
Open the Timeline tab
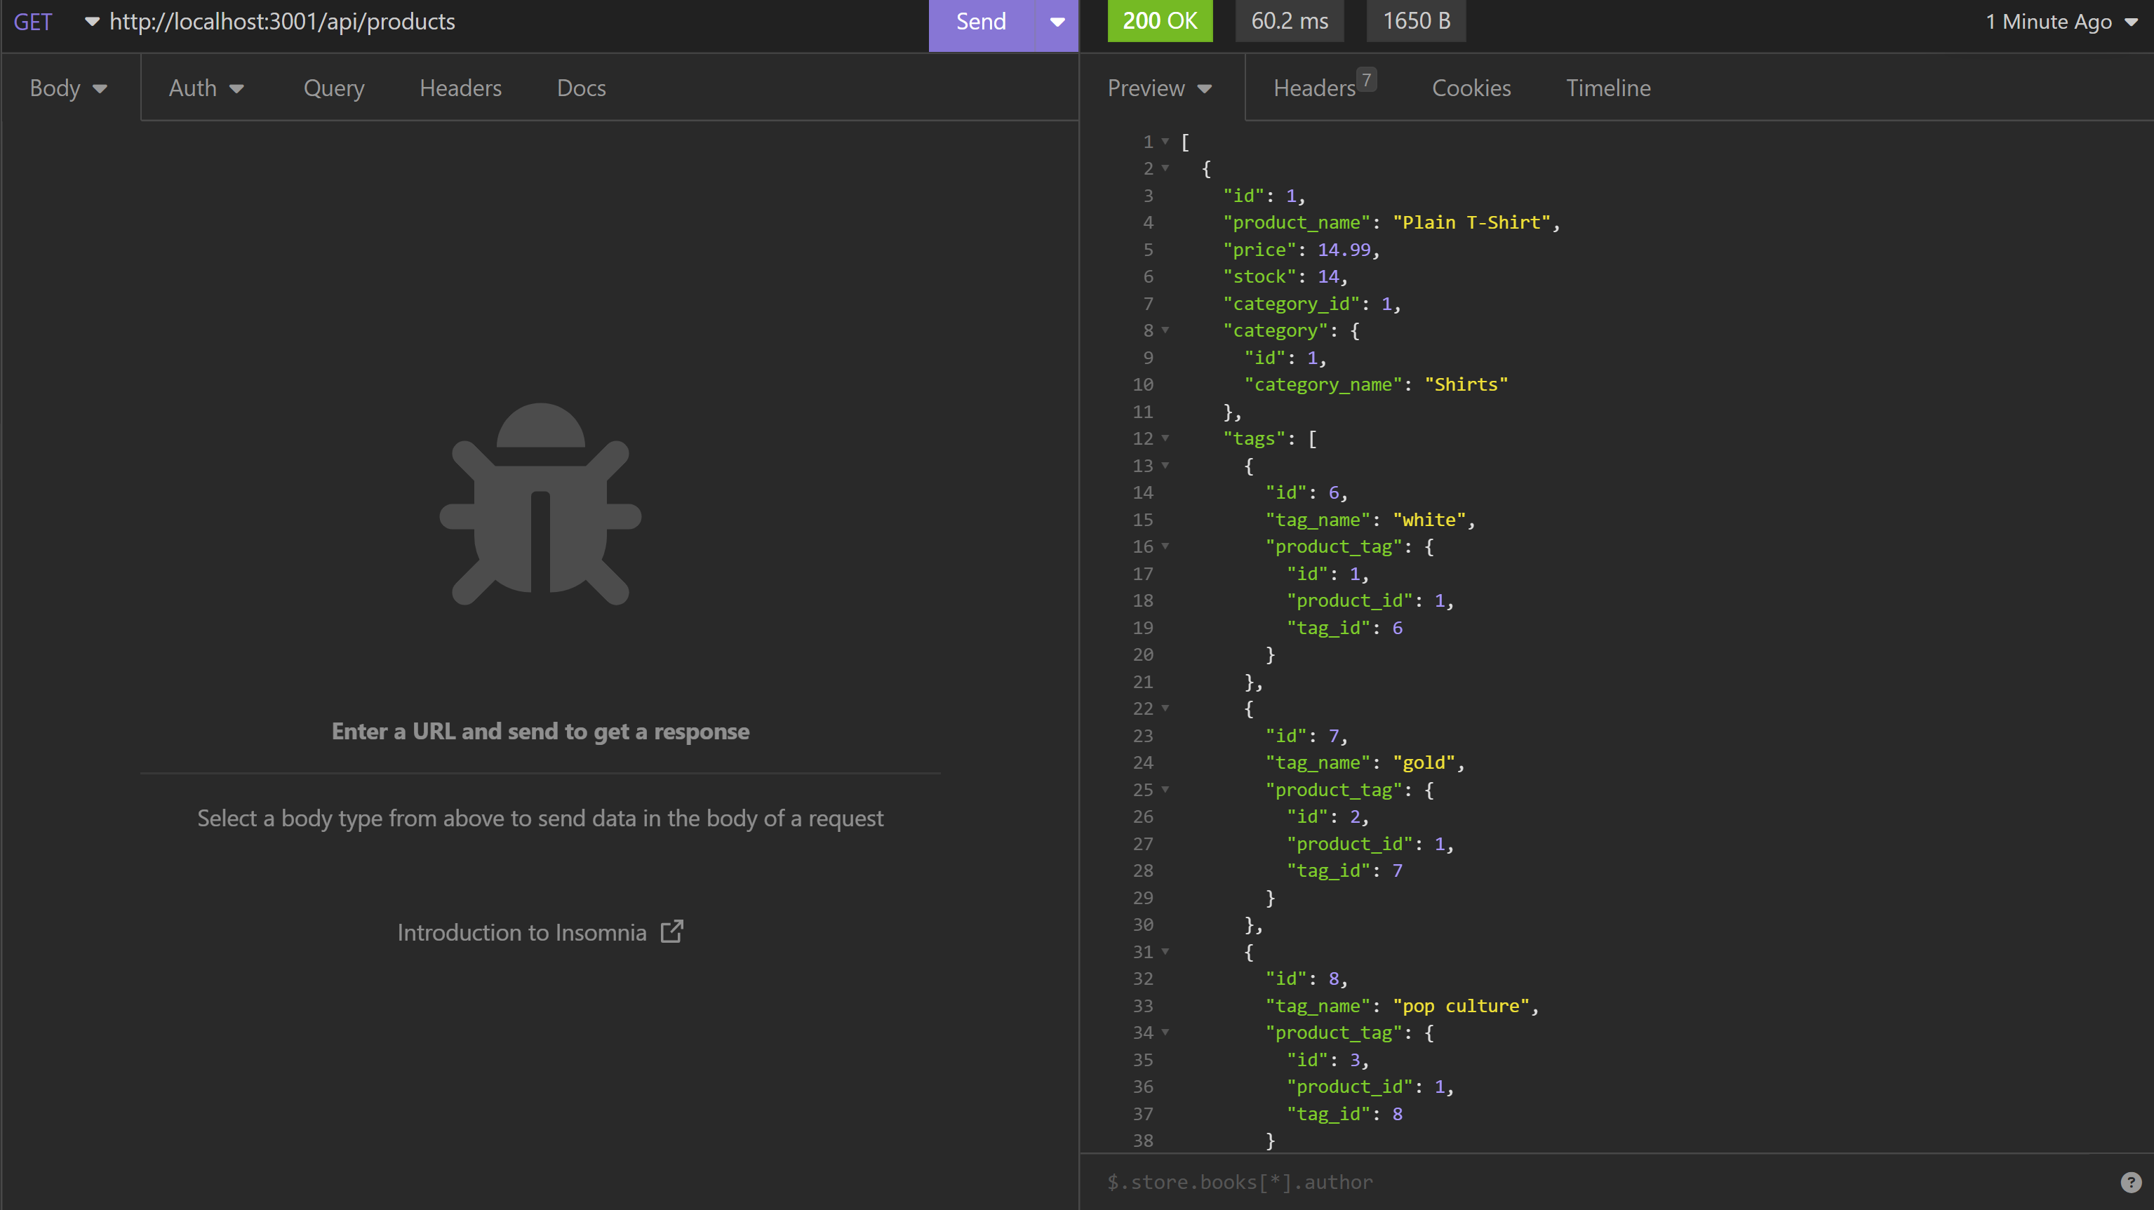1607,88
